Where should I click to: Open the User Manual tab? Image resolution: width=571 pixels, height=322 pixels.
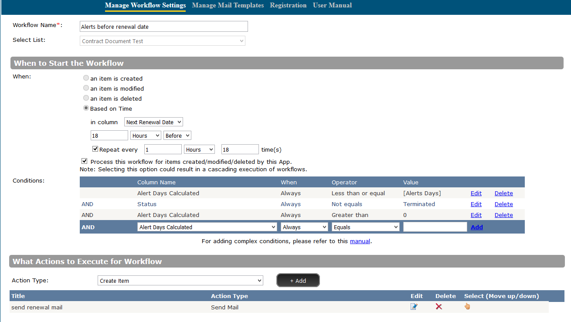click(x=332, y=6)
